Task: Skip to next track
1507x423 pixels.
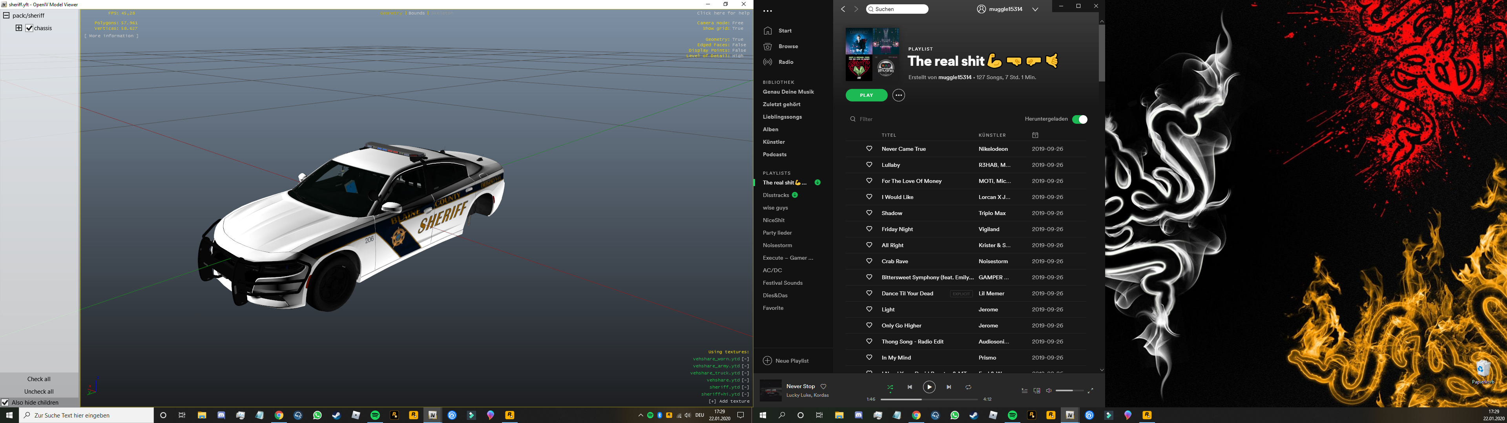Action: [949, 387]
